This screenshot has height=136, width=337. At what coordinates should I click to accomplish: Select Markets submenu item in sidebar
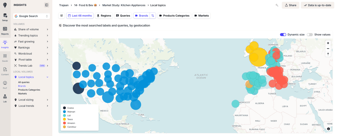click(23, 94)
